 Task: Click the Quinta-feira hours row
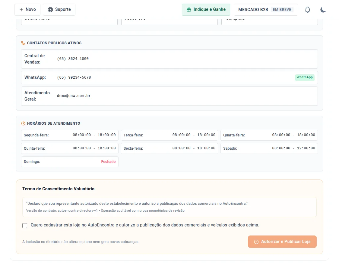(70, 148)
